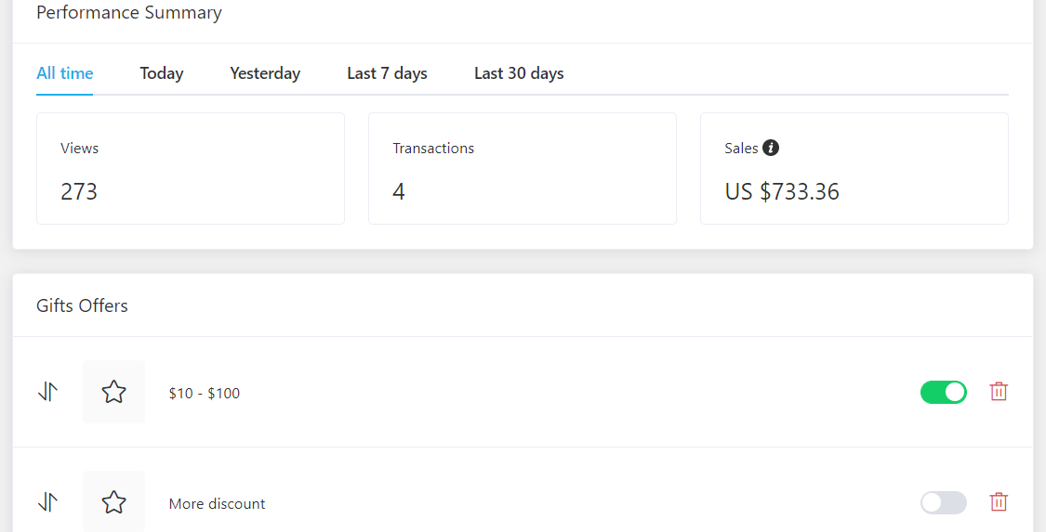Viewport: 1046px width, 532px height.
Task: Click reorder arrows for More discount offer
Action: (48, 502)
